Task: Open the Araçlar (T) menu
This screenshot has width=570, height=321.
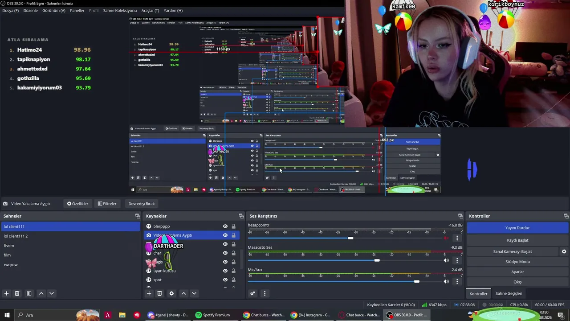Action: click(150, 10)
